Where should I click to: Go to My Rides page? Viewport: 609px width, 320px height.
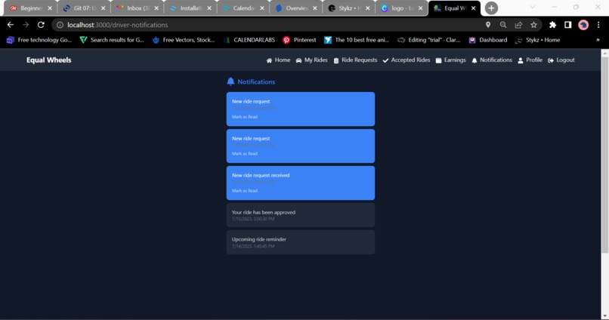pyautogui.click(x=316, y=60)
